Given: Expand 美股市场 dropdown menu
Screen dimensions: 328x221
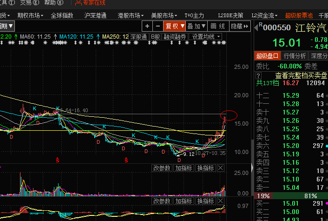Looking at the screenshot, I should (x=164, y=15).
